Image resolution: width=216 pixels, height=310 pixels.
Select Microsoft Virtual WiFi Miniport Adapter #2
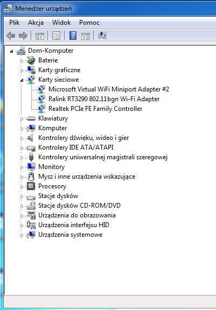[x=109, y=89]
